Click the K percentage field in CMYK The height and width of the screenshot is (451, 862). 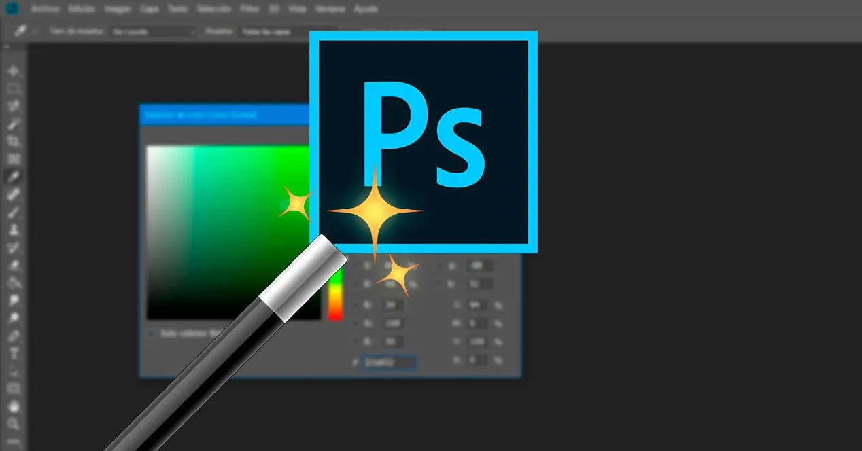coord(478,360)
